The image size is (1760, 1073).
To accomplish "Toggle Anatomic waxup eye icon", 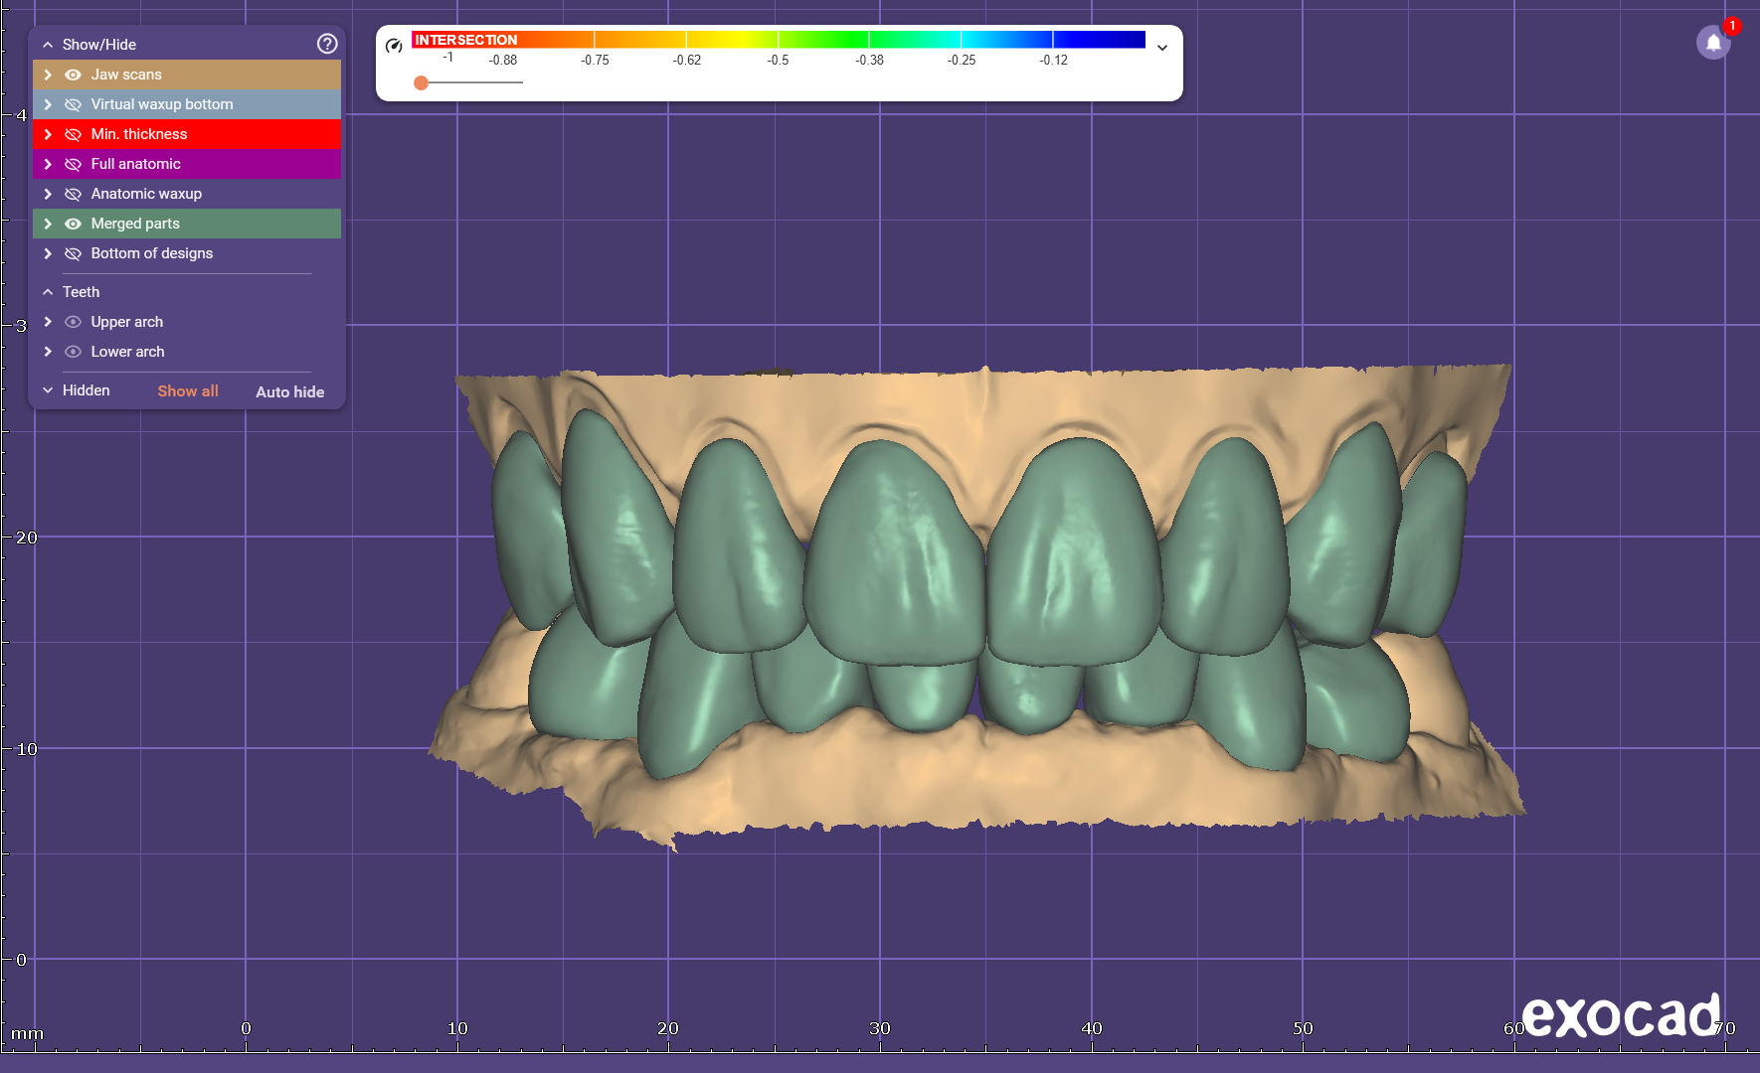I will tap(73, 194).
